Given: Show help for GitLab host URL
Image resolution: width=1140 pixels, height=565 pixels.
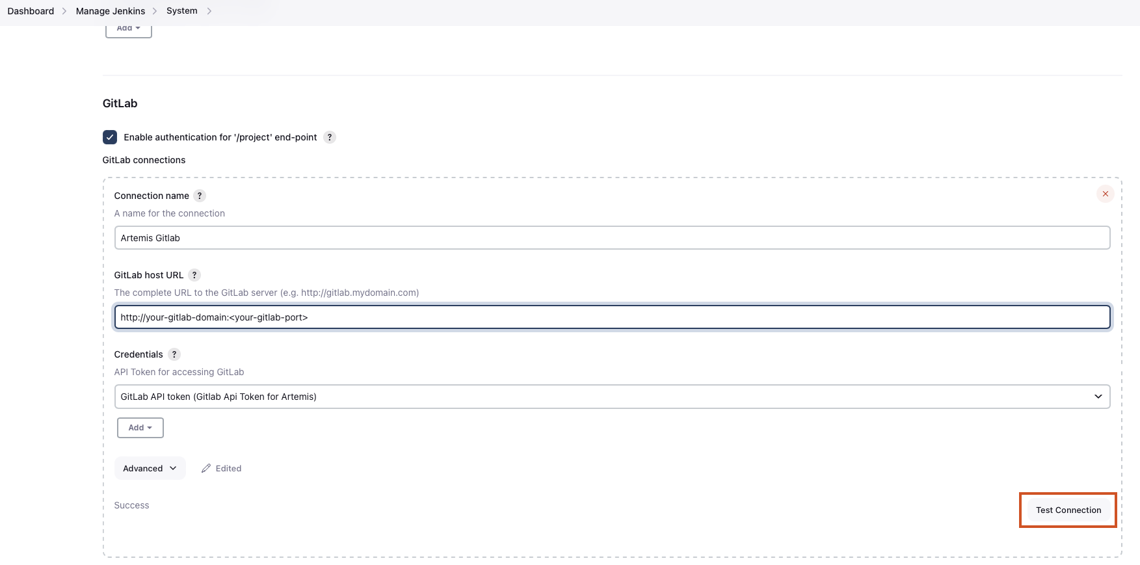Looking at the screenshot, I should pos(194,275).
